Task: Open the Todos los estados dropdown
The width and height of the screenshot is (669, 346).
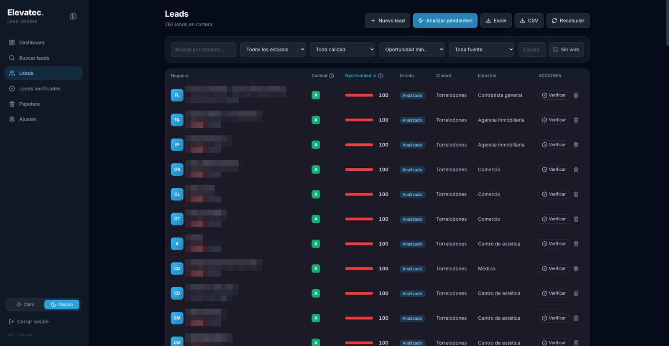Action: click(273, 49)
